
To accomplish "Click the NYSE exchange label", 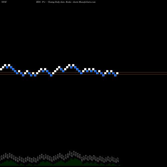I will 4,2.
